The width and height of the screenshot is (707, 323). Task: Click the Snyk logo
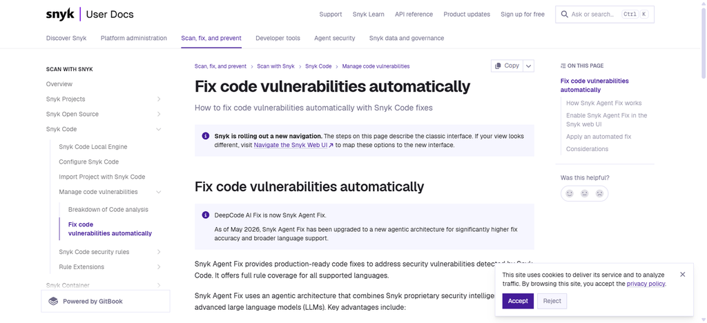(x=60, y=14)
